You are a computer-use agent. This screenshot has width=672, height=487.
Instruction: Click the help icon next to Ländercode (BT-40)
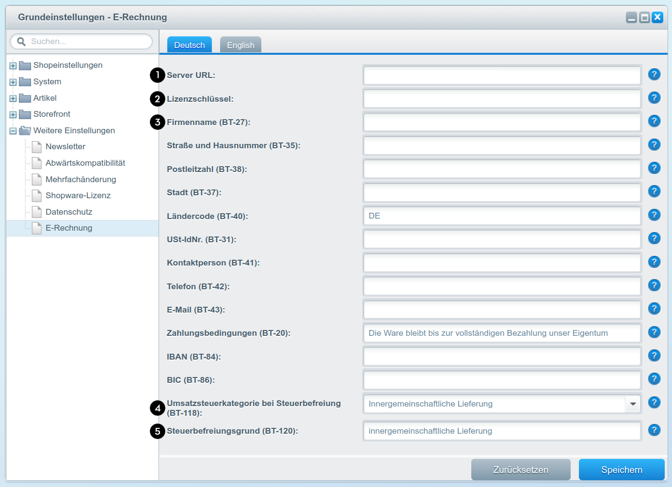point(654,215)
